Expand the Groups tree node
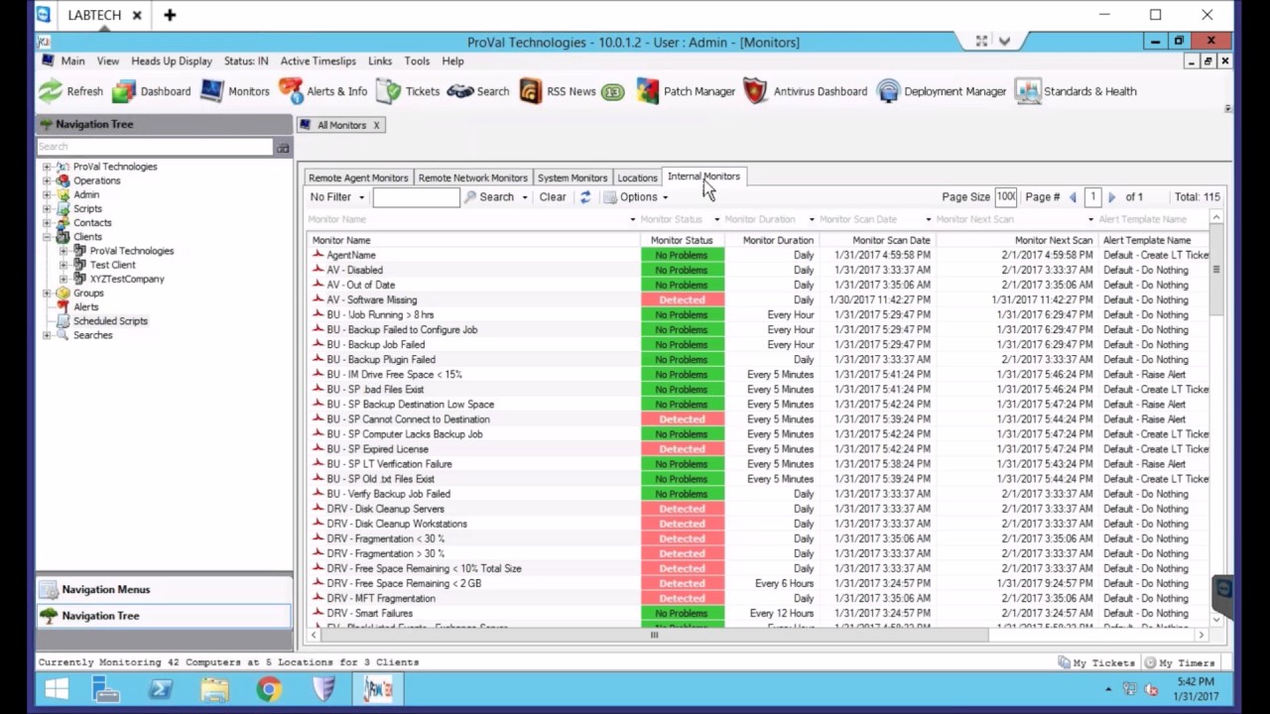Image resolution: width=1270 pixels, height=714 pixels. 47,293
